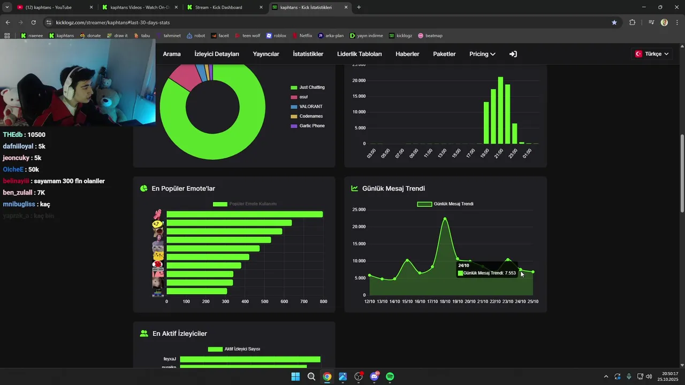Open taskbar search magnifier
This screenshot has width=685, height=385.
[x=311, y=376]
